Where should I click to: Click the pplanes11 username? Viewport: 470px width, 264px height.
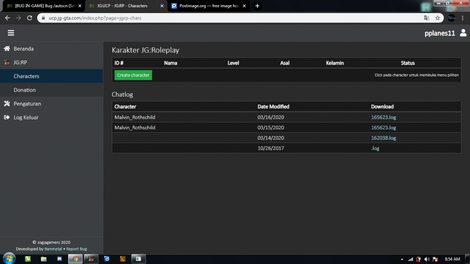coord(440,33)
